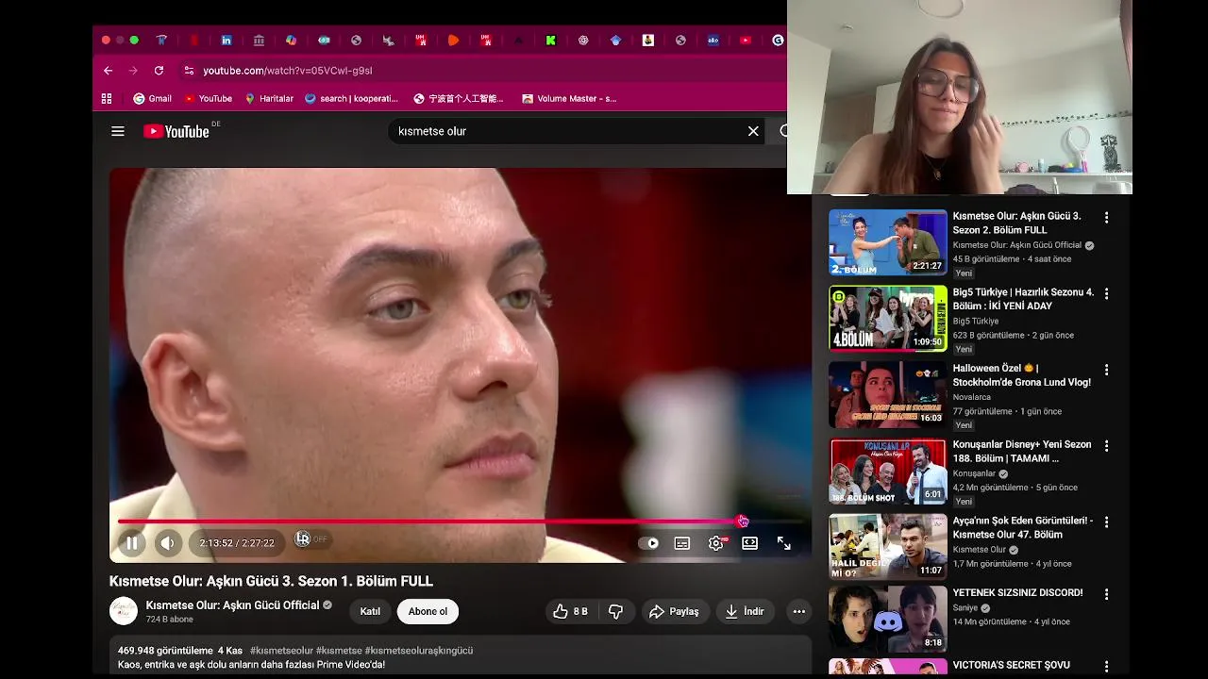Screen dimensions: 1208x679
Task: Click the İndir download button
Action: pos(745,611)
